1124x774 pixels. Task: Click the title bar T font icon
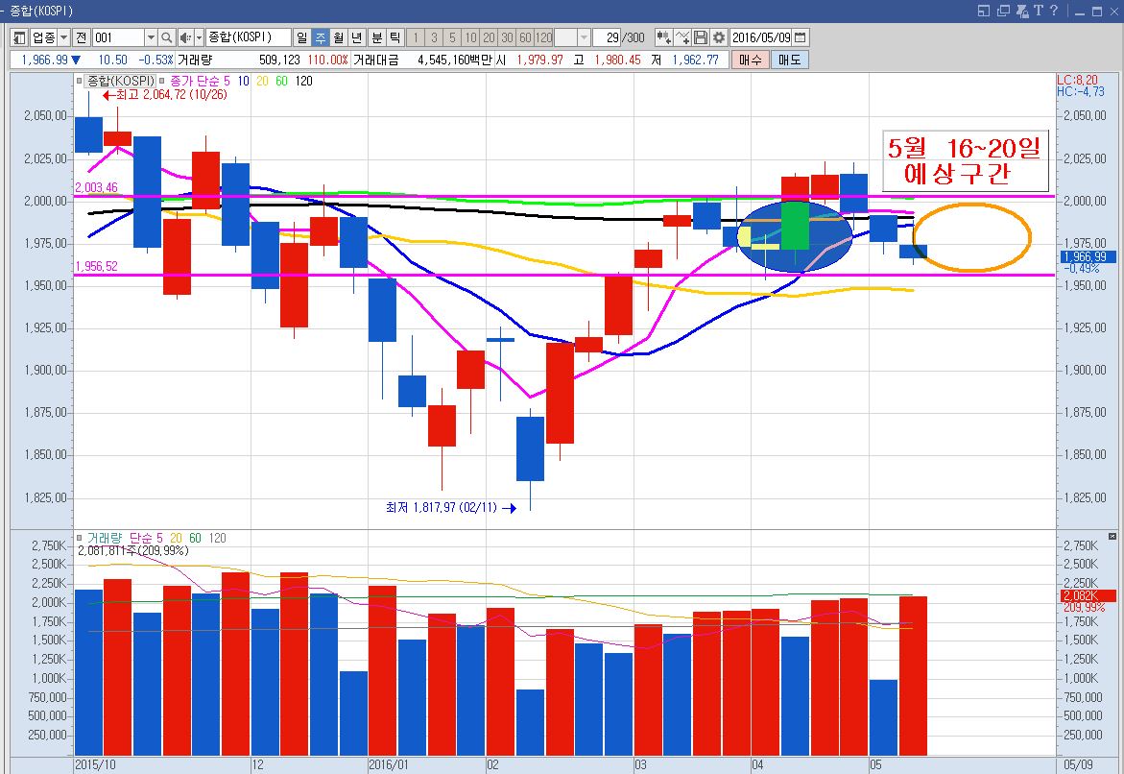pyautogui.click(x=1039, y=11)
